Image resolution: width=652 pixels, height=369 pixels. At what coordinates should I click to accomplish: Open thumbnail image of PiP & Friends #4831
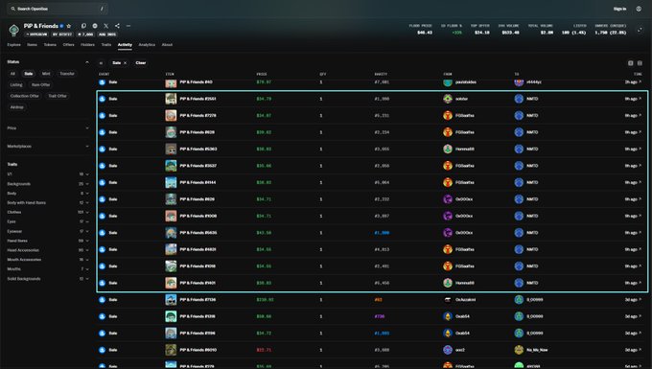pyautogui.click(x=171, y=249)
